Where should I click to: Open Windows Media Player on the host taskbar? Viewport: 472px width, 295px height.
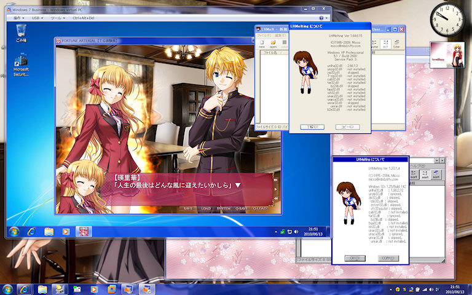[94, 289]
